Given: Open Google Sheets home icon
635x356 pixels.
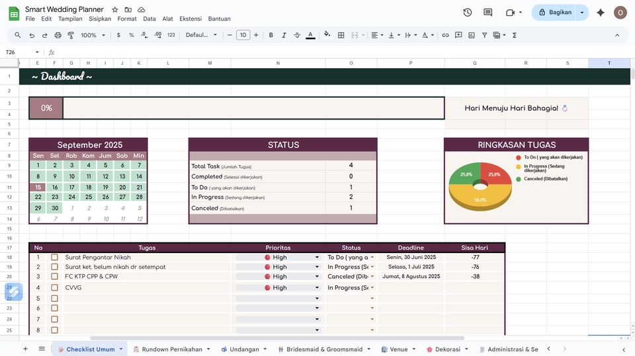Looking at the screenshot, I should click(14, 14).
